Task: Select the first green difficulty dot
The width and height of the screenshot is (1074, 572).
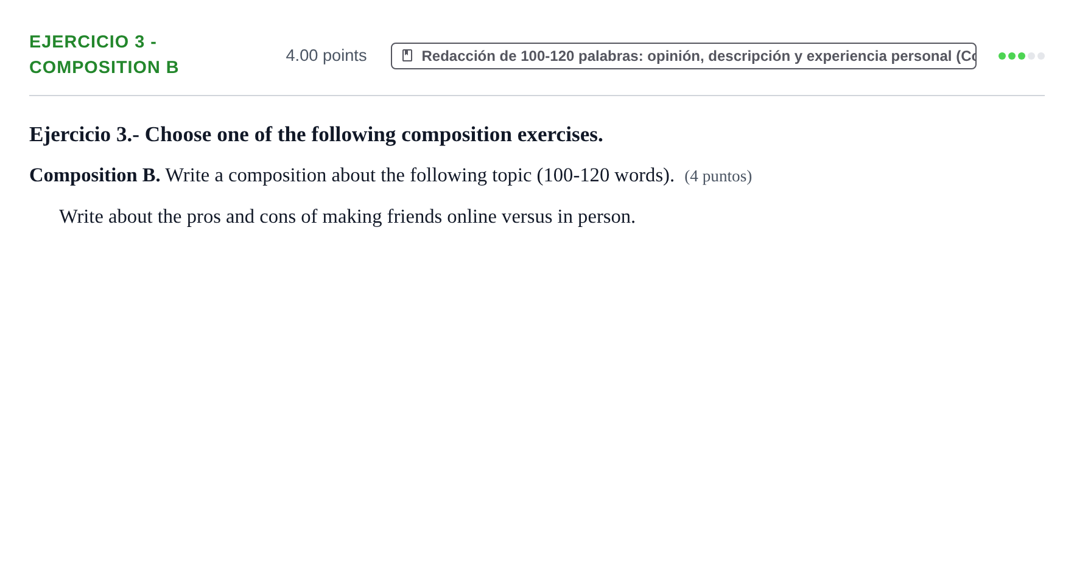Action: click(1002, 56)
